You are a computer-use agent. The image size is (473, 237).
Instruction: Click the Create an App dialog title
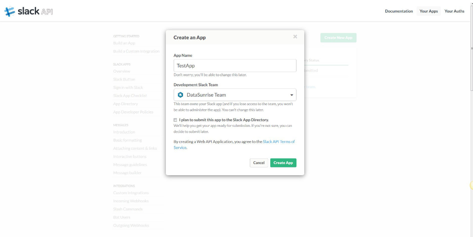[x=190, y=38]
